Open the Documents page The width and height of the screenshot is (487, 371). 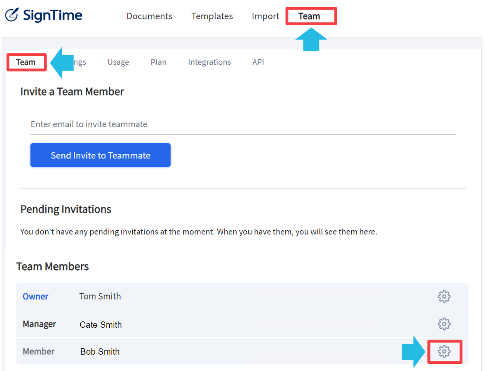pyautogui.click(x=149, y=16)
